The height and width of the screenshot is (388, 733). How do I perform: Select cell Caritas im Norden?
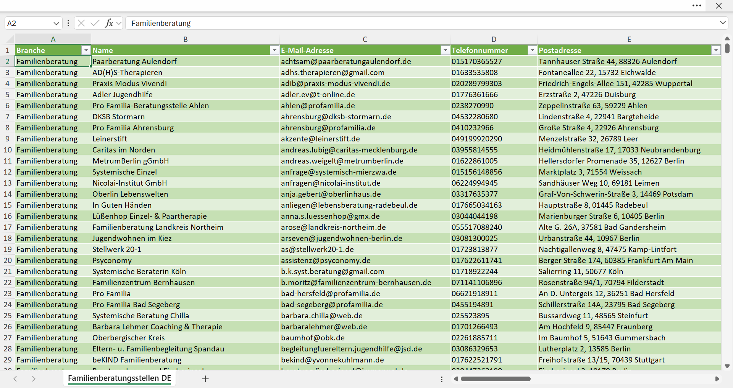coord(186,150)
